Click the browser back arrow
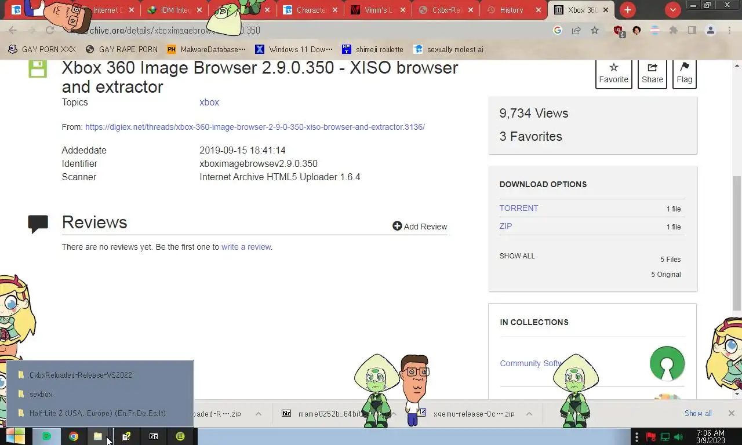This screenshot has width=742, height=445. (13, 30)
